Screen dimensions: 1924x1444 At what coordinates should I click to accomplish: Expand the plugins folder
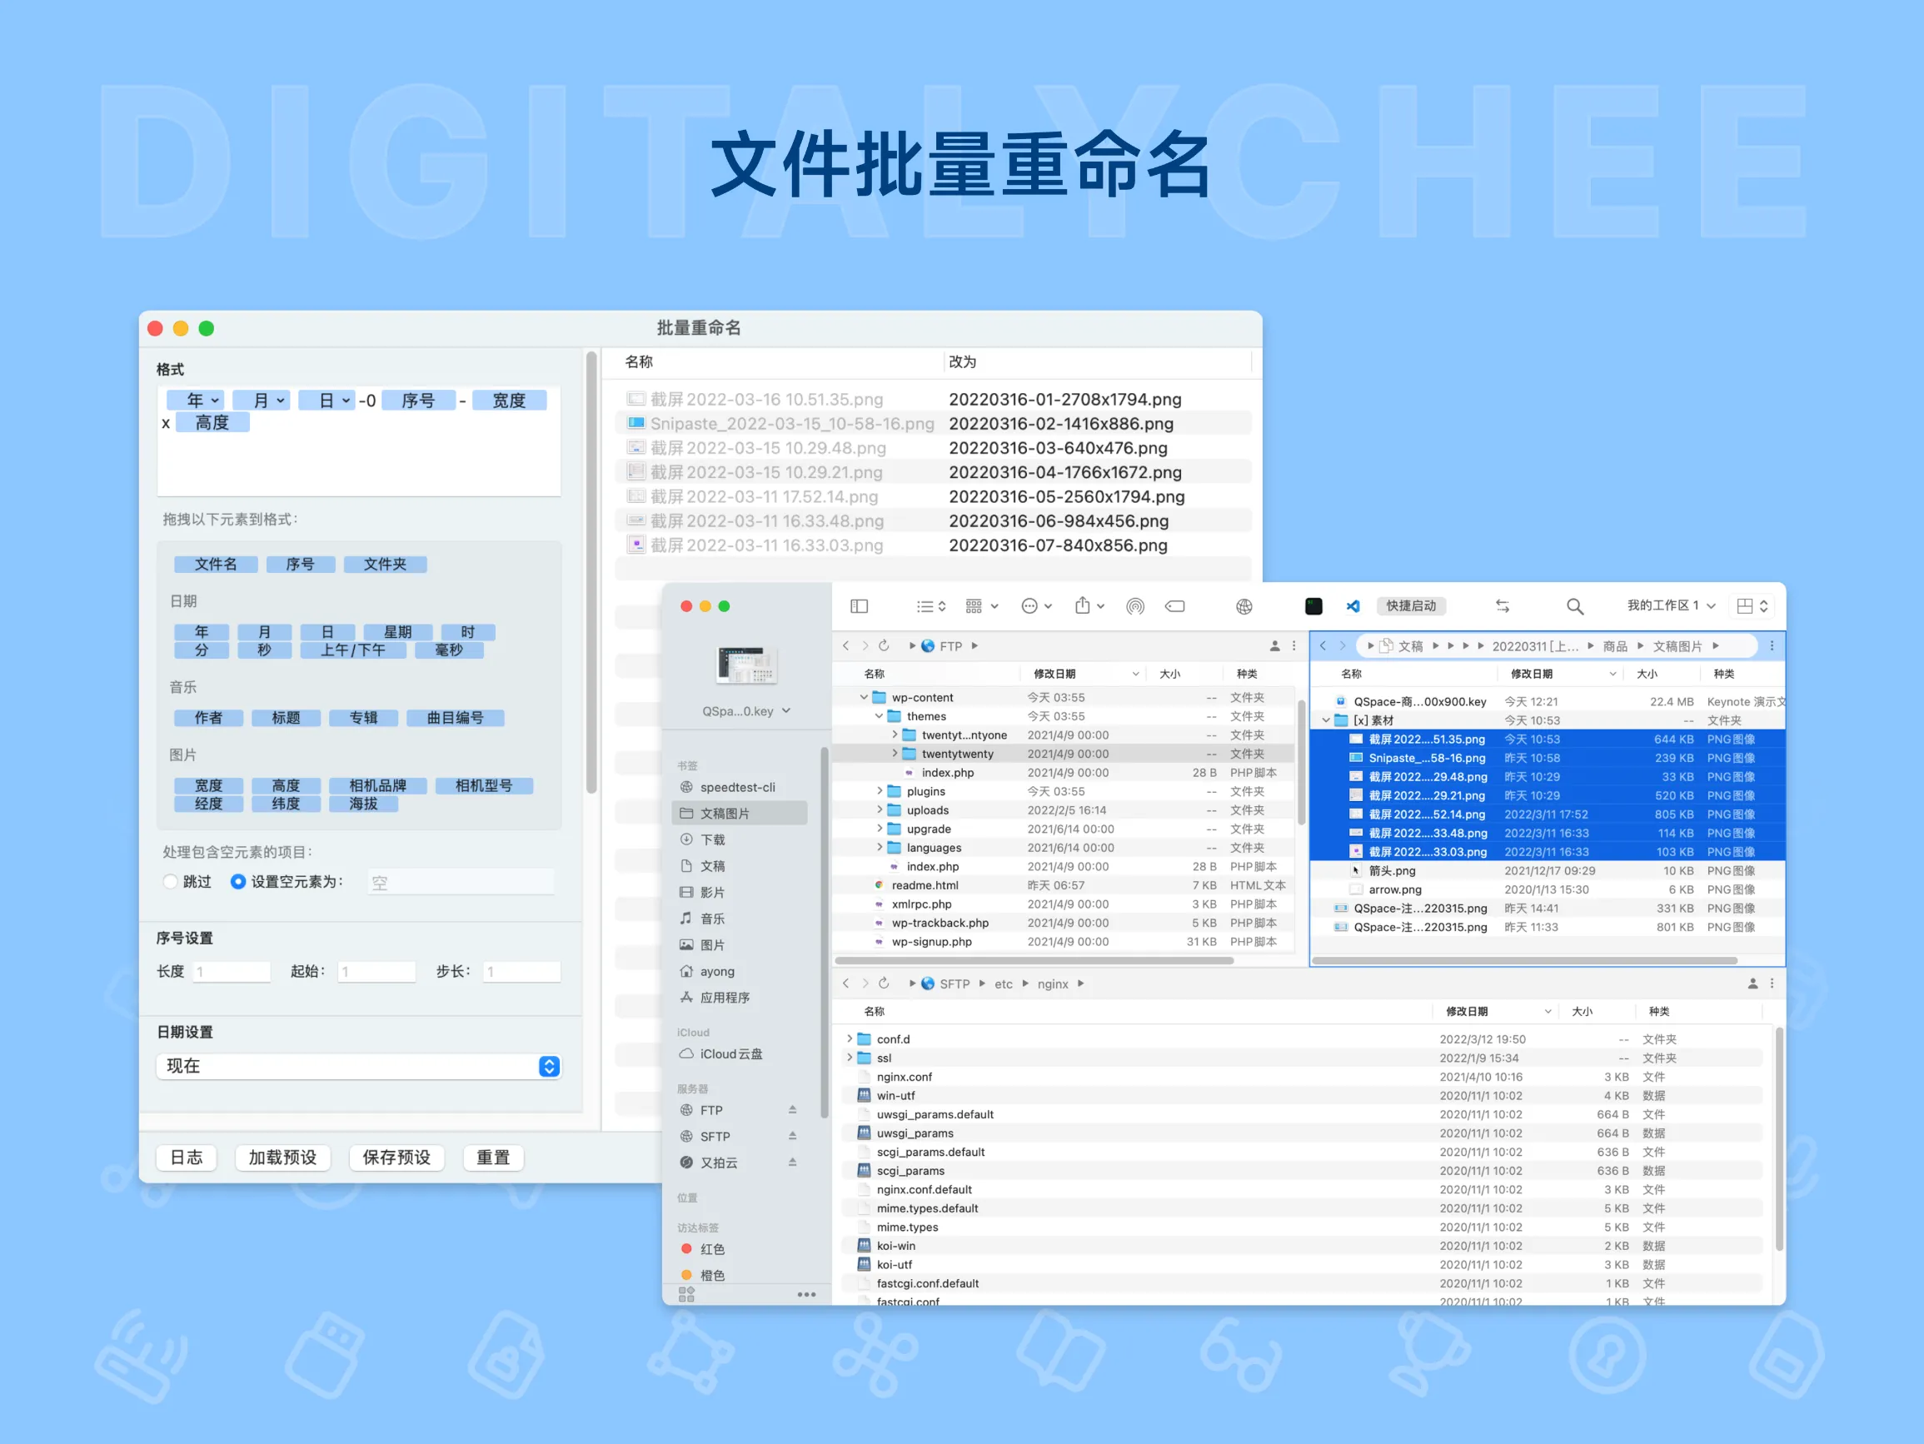880,792
